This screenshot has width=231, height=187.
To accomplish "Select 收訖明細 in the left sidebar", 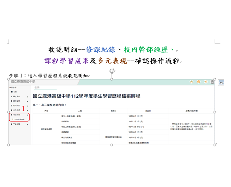I will click(x=17, y=115).
